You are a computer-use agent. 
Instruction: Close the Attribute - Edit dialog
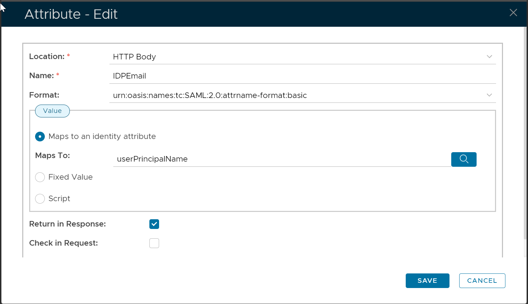click(513, 13)
